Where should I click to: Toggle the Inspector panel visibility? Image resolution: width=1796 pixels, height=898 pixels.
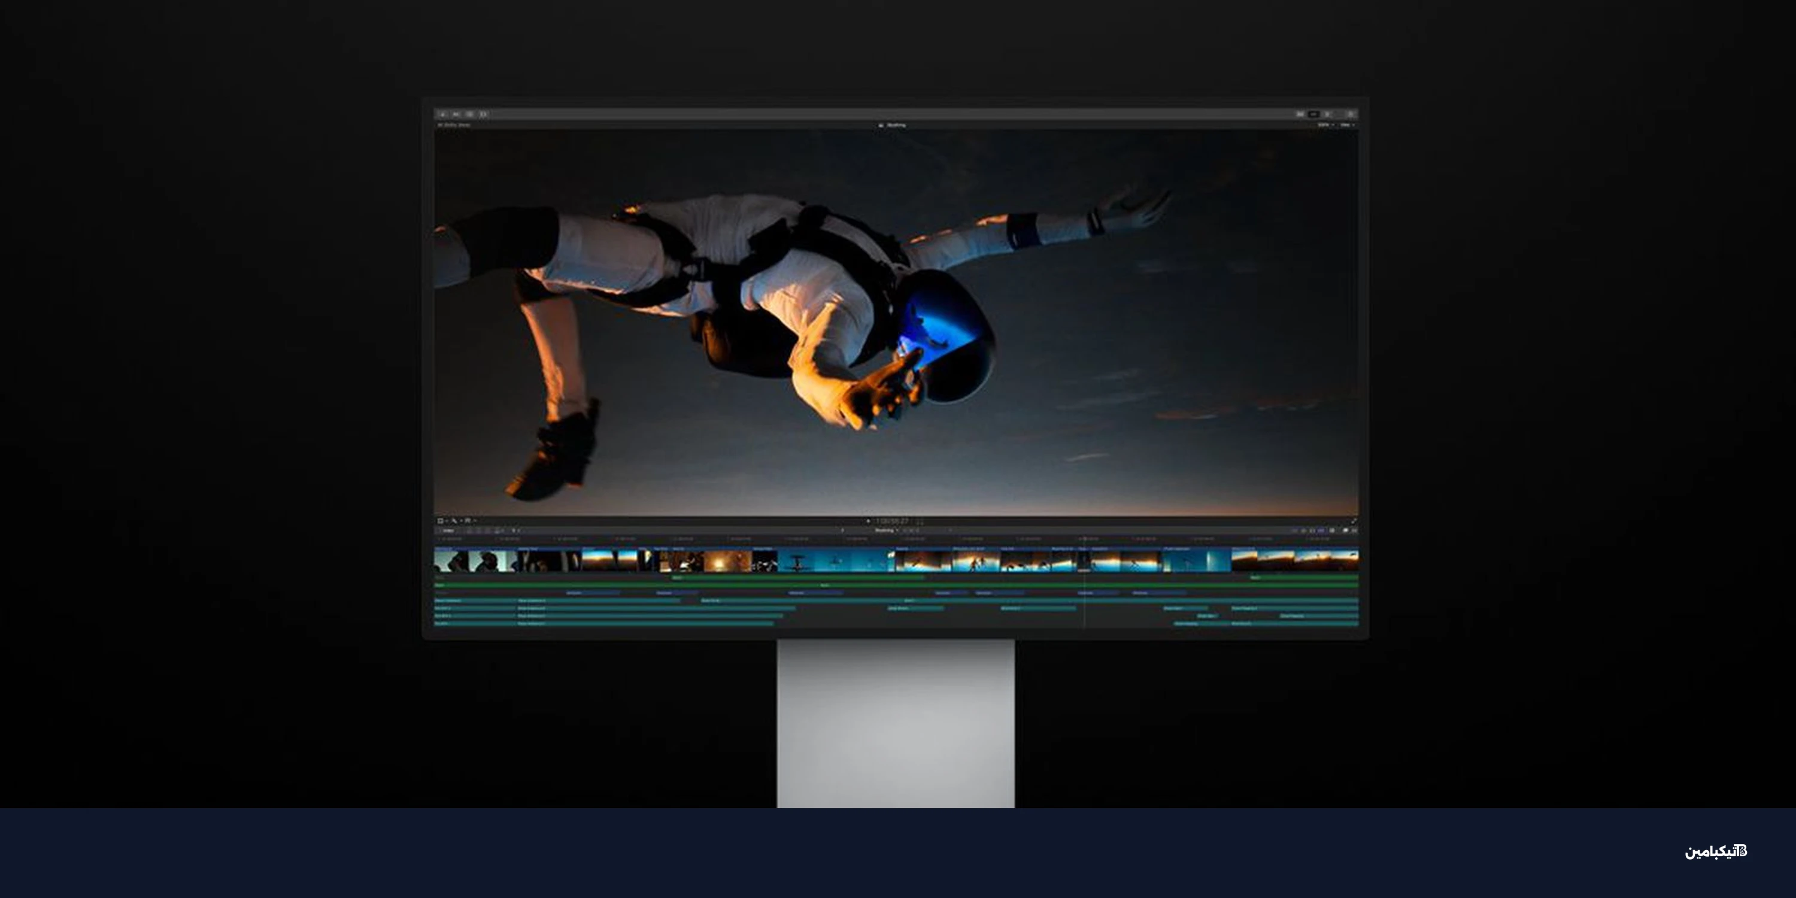[1327, 114]
